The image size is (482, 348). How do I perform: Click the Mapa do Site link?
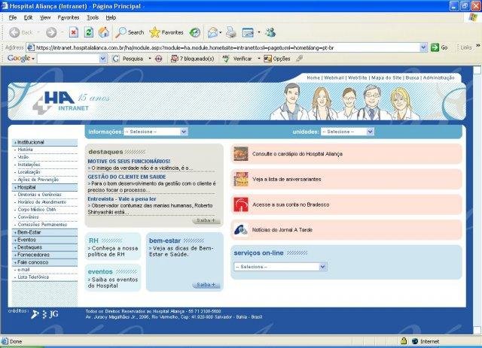pyautogui.click(x=386, y=77)
